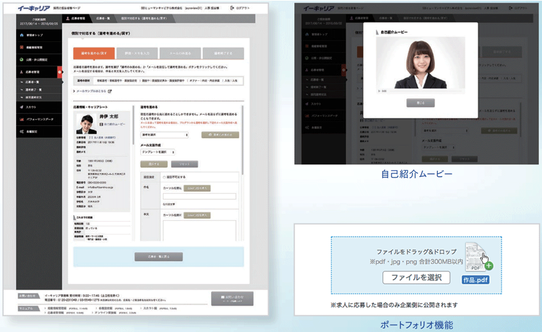Viewport: 542px width, 332px height.
Task: Click the 件名 subject text input field
Action: 199,196
